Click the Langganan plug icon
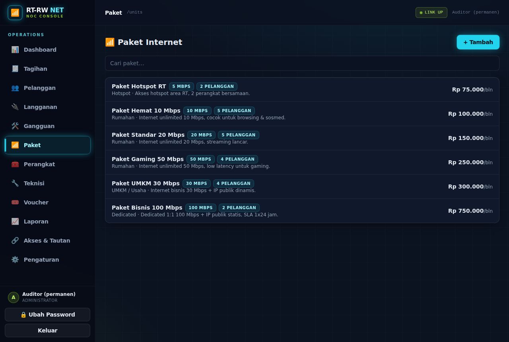 coord(15,107)
